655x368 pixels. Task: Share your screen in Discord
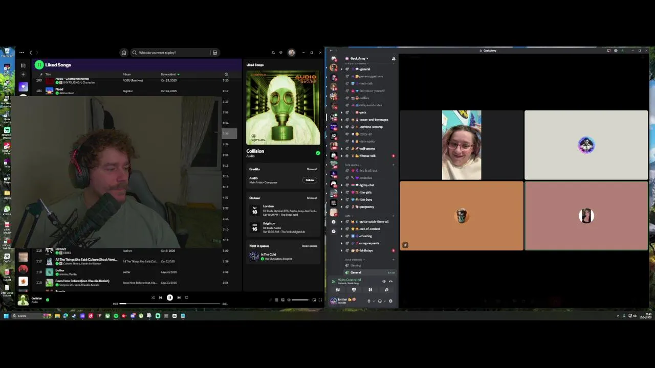(x=354, y=290)
